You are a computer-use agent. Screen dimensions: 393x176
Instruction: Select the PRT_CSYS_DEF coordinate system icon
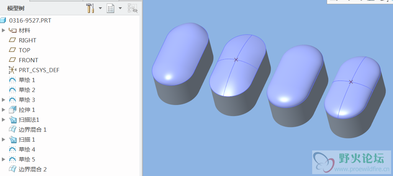[x=13, y=70]
